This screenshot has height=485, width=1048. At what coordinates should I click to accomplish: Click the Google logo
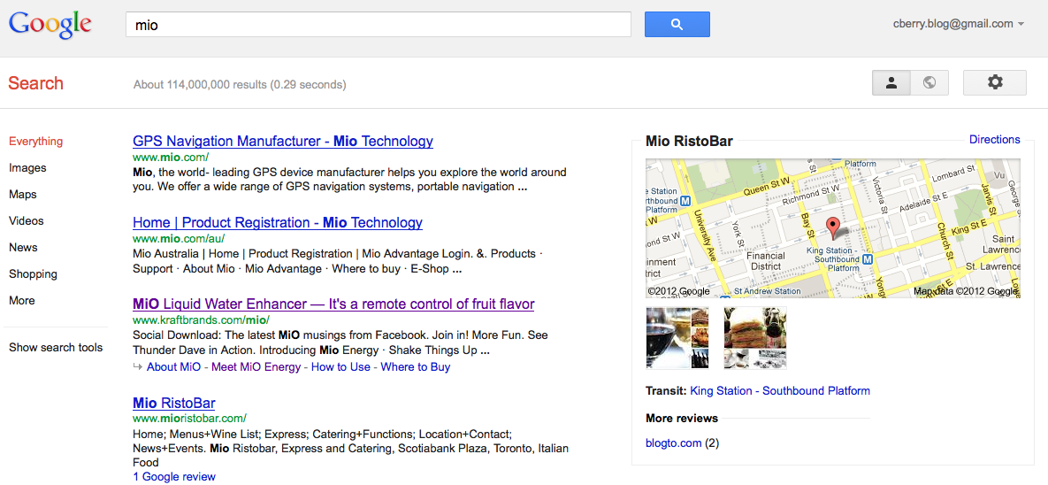click(x=50, y=25)
